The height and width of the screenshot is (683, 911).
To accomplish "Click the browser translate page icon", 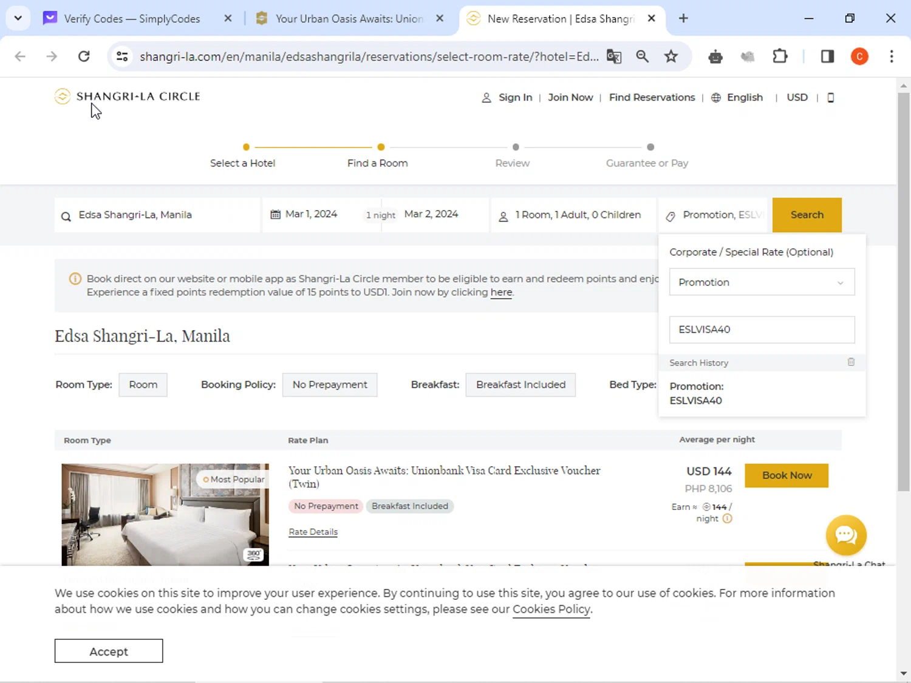I will (x=614, y=56).
